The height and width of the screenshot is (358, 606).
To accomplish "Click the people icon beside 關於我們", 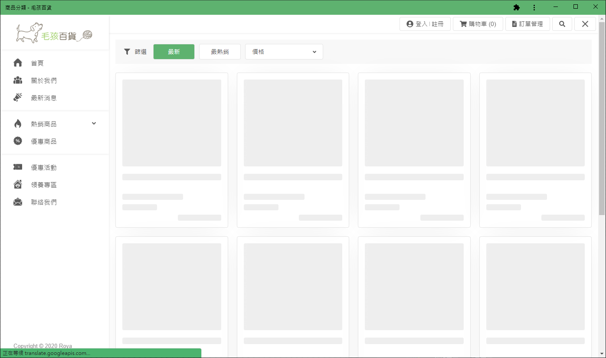I will pos(18,80).
